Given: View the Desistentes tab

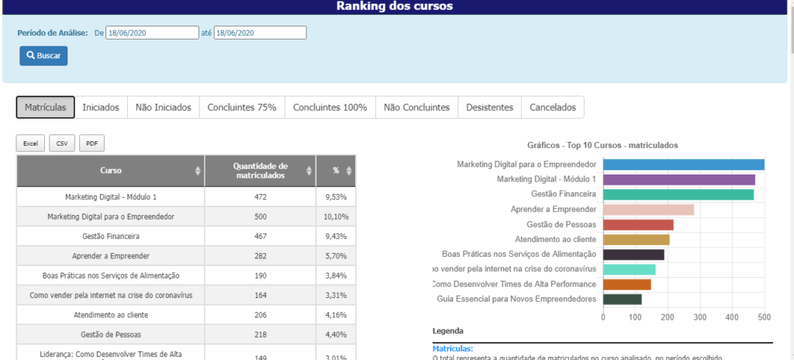Looking at the screenshot, I should (489, 107).
